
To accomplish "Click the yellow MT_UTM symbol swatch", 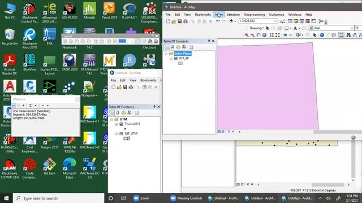I will pyautogui.click(x=126, y=139).
